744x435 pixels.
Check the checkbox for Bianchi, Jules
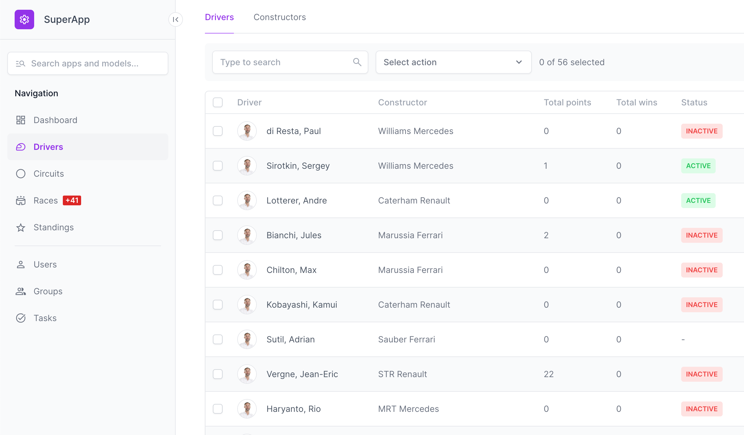tap(218, 235)
